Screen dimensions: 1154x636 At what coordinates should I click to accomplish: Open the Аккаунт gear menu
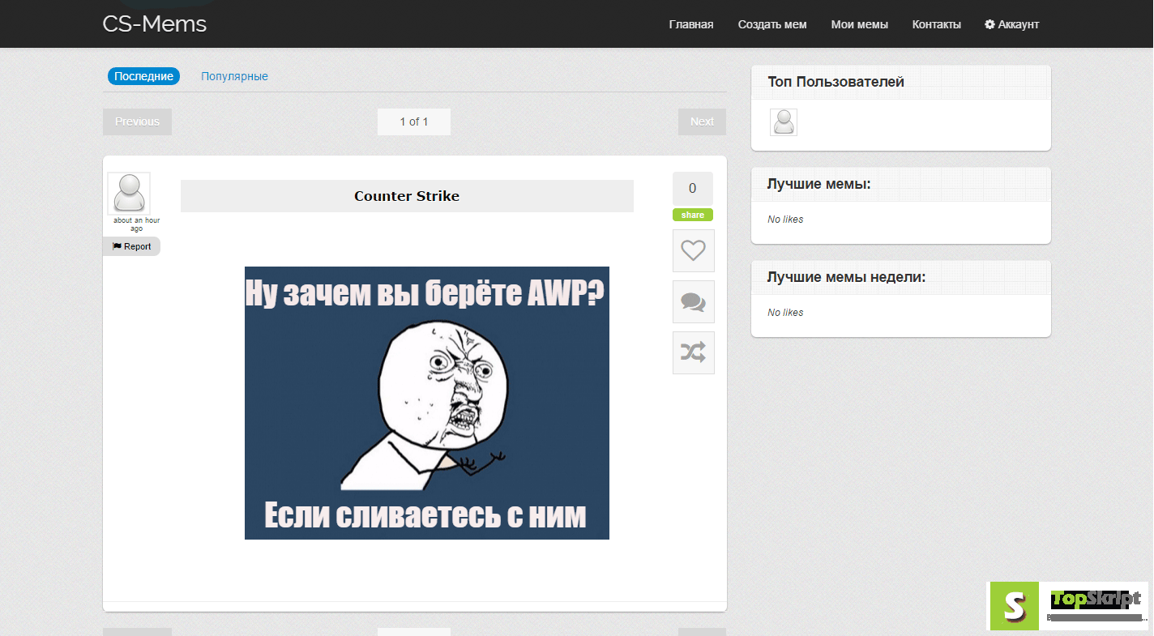coord(1011,24)
